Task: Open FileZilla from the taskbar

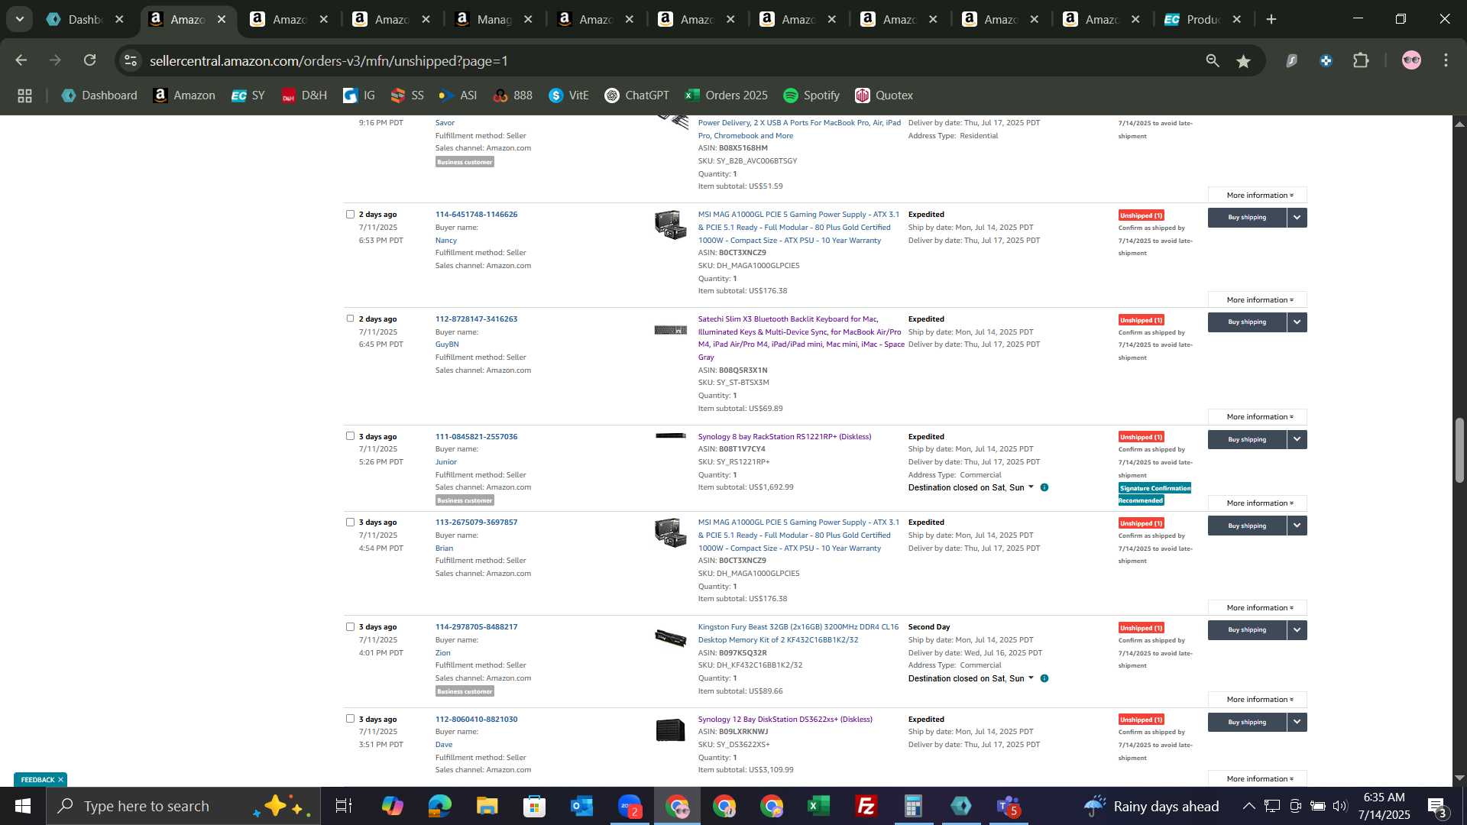Action: pos(866,806)
